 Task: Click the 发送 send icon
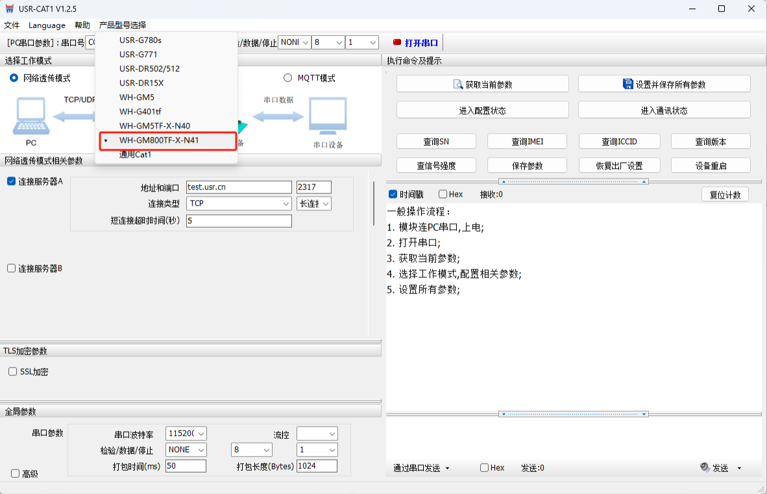[705, 467]
